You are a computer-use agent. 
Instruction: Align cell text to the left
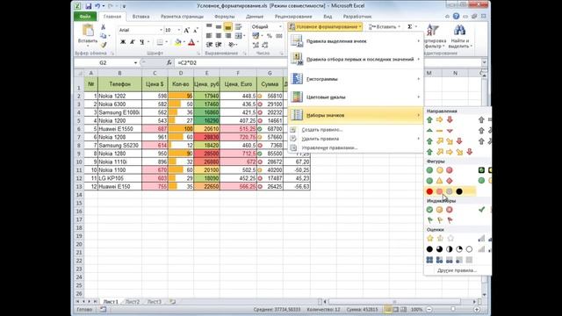coord(209,36)
